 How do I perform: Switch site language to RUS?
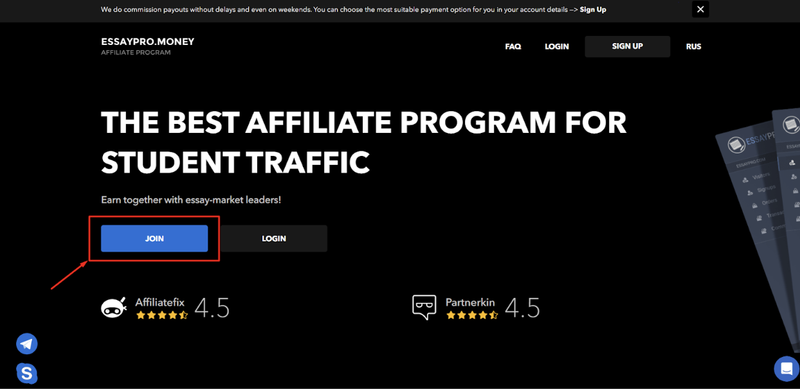[693, 47]
